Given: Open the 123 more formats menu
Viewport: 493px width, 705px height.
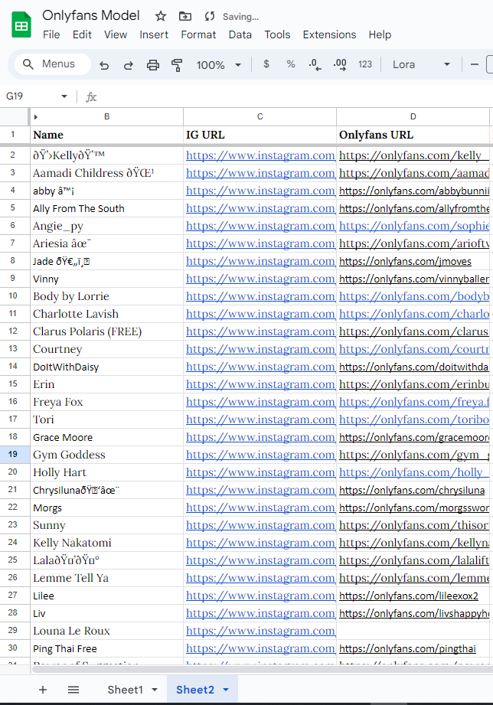Looking at the screenshot, I should (365, 64).
